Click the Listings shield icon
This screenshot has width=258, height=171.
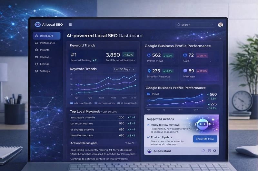click(36, 64)
